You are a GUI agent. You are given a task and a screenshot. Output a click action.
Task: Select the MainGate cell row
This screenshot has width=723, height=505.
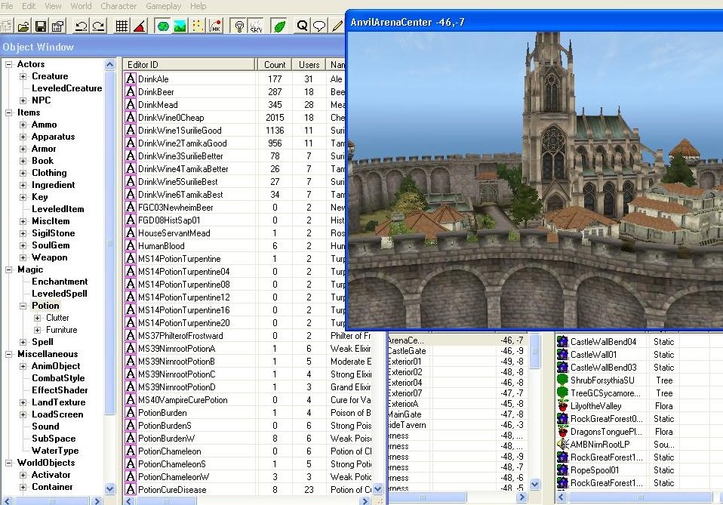[457, 414]
